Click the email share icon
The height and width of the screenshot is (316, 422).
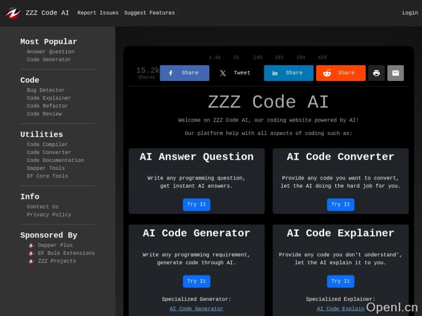tap(396, 73)
